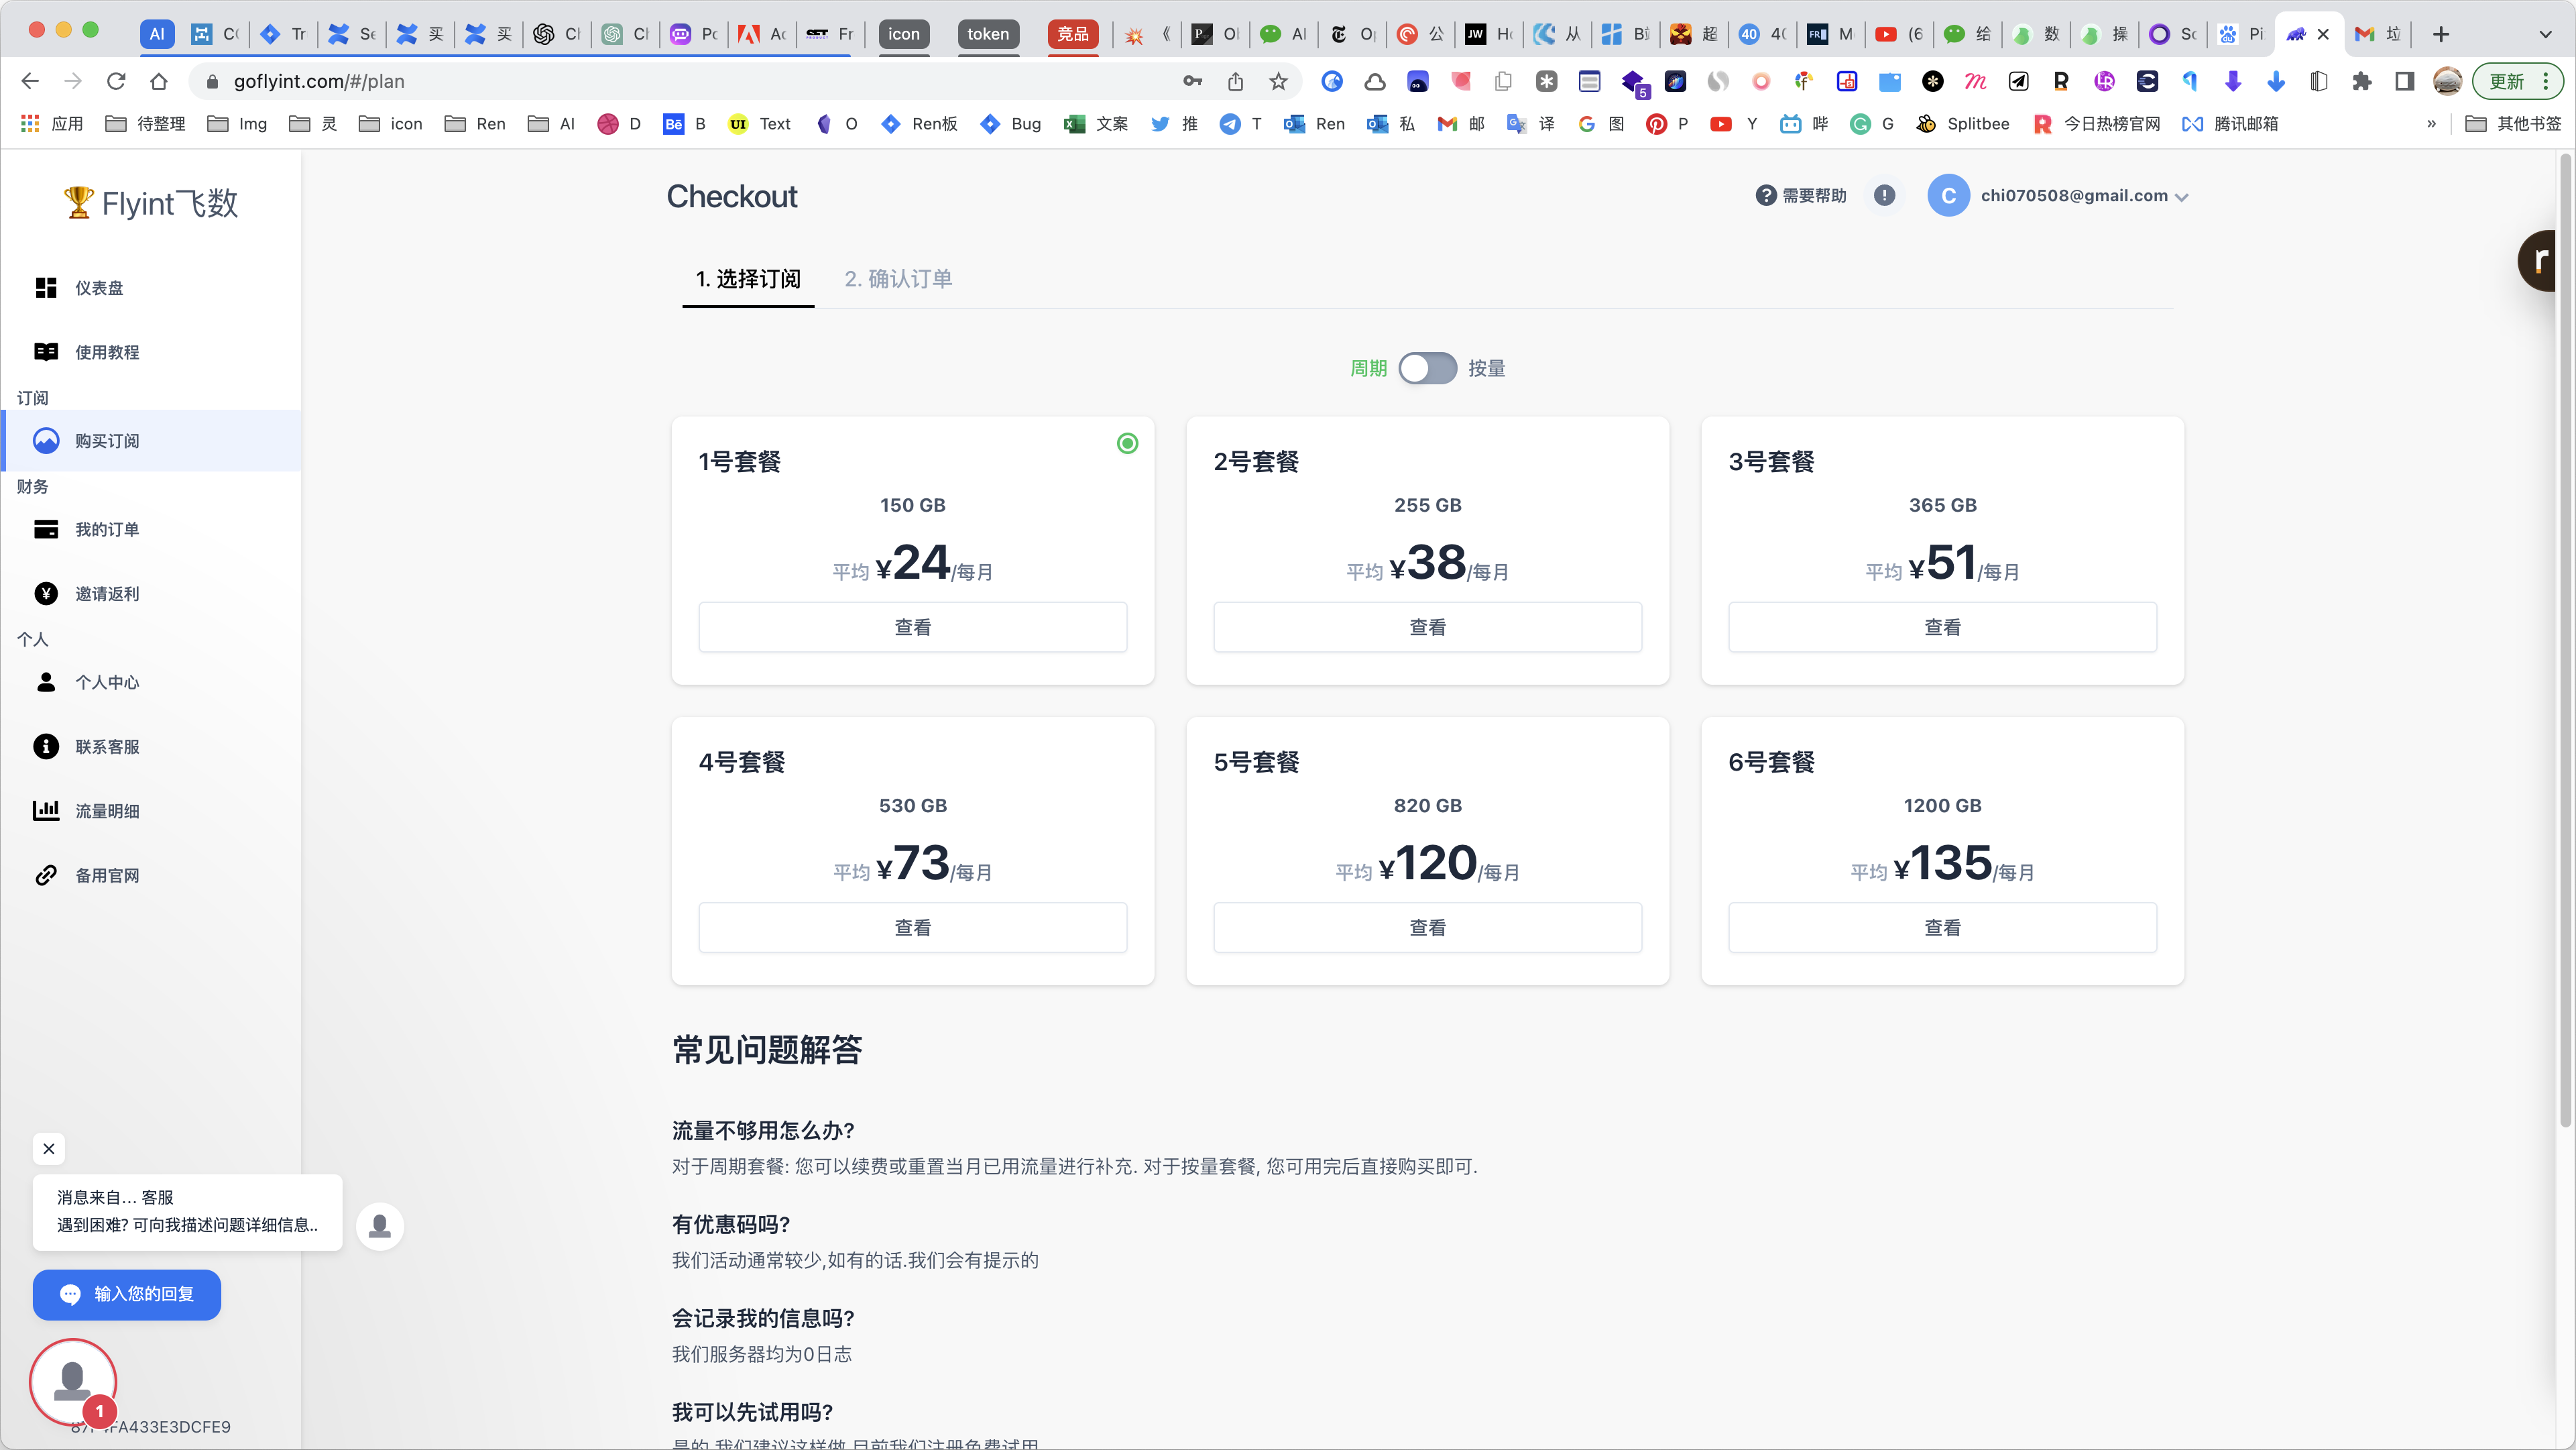This screenshot has width=2576, height=1450.
Task: Click the 我的订单 card icon
Action: click(x=46, y=529)
